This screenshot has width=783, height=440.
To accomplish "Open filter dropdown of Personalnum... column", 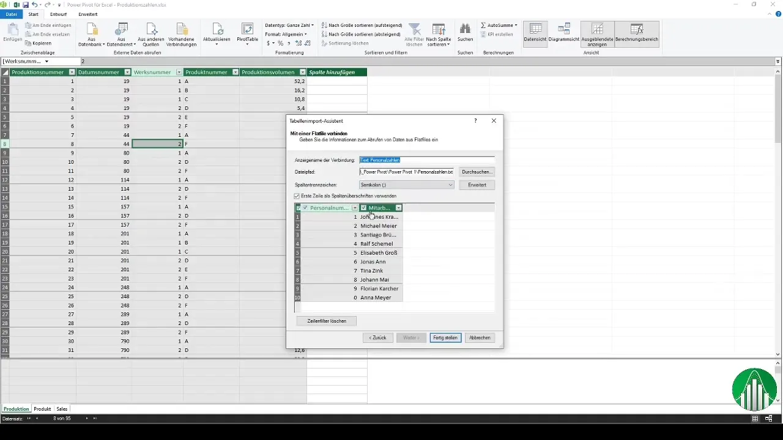I will pyautogui.click(x=355, y=208).
